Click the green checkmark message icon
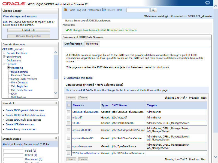The image size is (218, 163). point(67,30)
